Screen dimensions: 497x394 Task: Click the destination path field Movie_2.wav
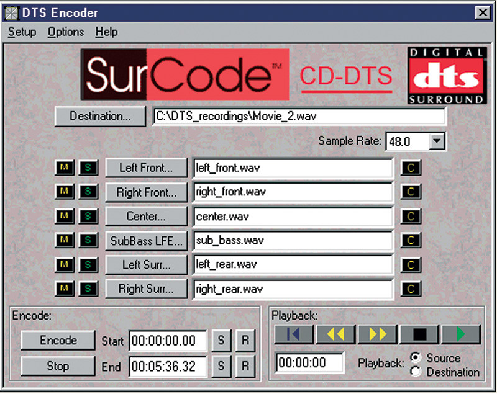(299, 116)
